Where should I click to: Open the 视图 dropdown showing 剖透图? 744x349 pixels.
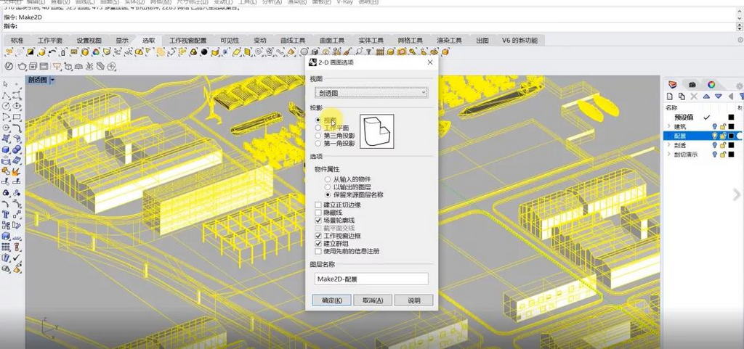pyautogui.click(x=371, y=93)
